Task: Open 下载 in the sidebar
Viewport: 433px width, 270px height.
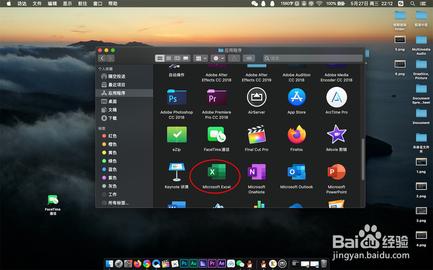Action: point(124,118)
